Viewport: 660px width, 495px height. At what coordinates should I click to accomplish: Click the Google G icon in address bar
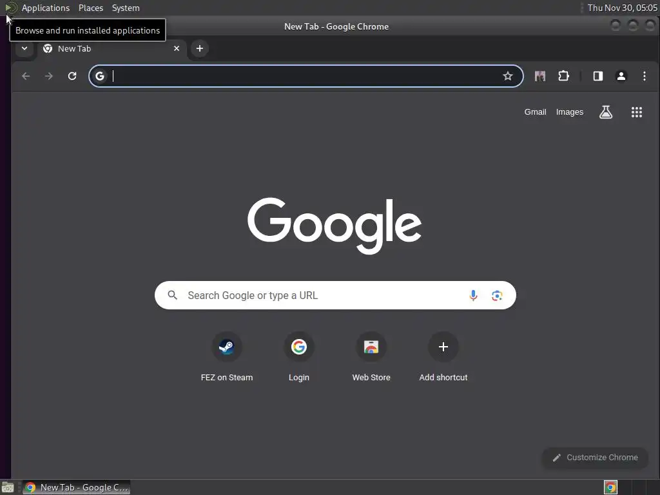tap(100, 76)
